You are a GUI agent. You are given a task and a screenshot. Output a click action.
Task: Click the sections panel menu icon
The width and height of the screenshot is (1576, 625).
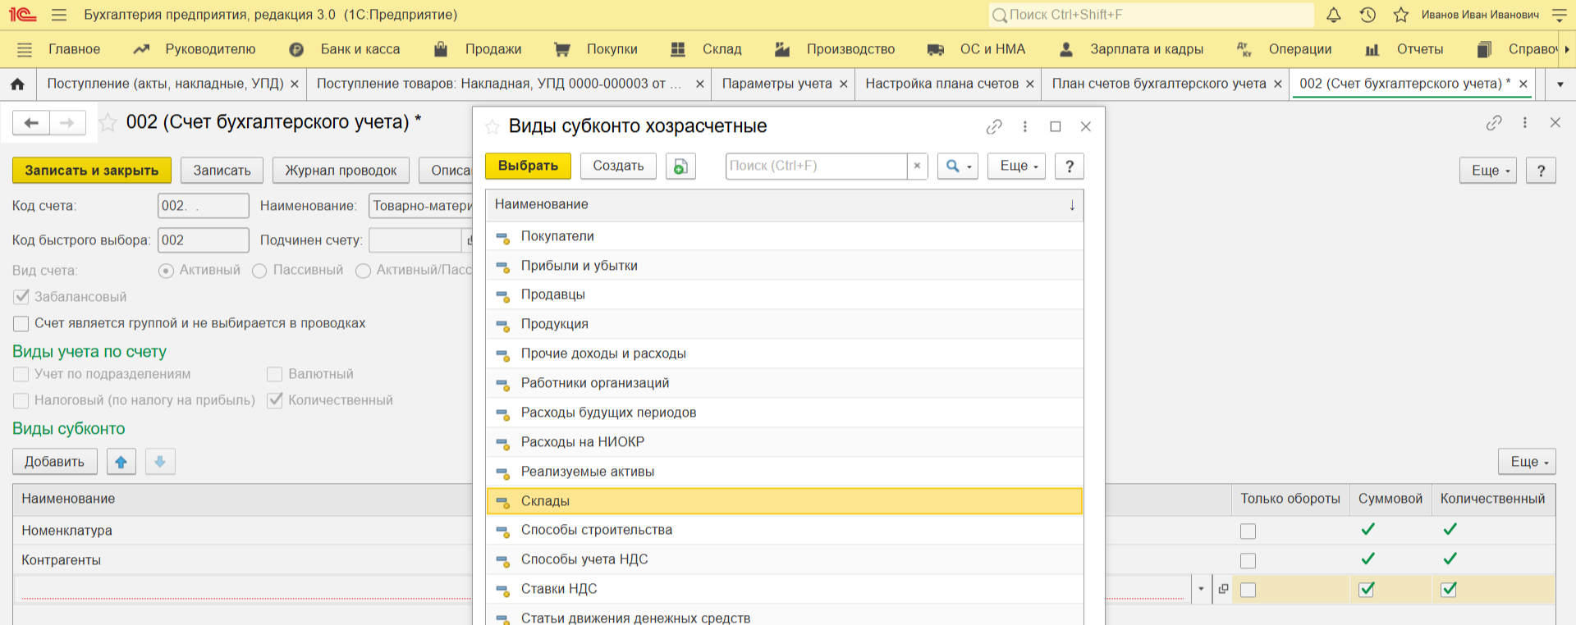click(25, 49)
